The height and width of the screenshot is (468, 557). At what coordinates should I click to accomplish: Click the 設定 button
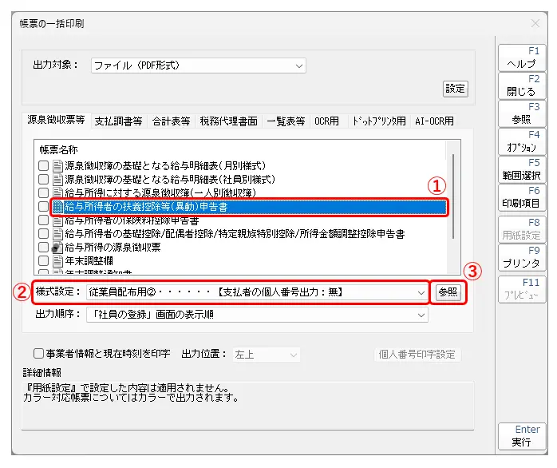click(456, 89)
